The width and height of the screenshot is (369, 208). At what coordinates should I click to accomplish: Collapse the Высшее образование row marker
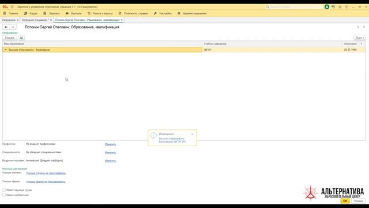pos(6,50)
